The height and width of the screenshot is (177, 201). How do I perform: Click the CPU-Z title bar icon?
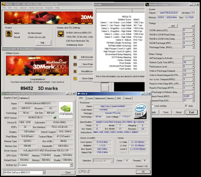coord(79,94)
